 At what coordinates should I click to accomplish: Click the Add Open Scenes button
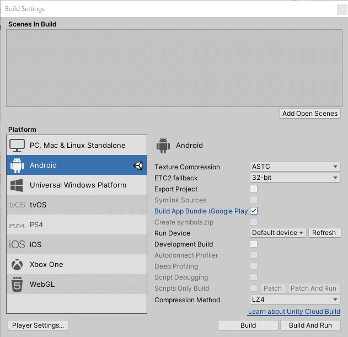tap(310, 114)
